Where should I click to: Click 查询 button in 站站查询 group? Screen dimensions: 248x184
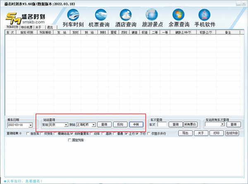pos(105,124)
